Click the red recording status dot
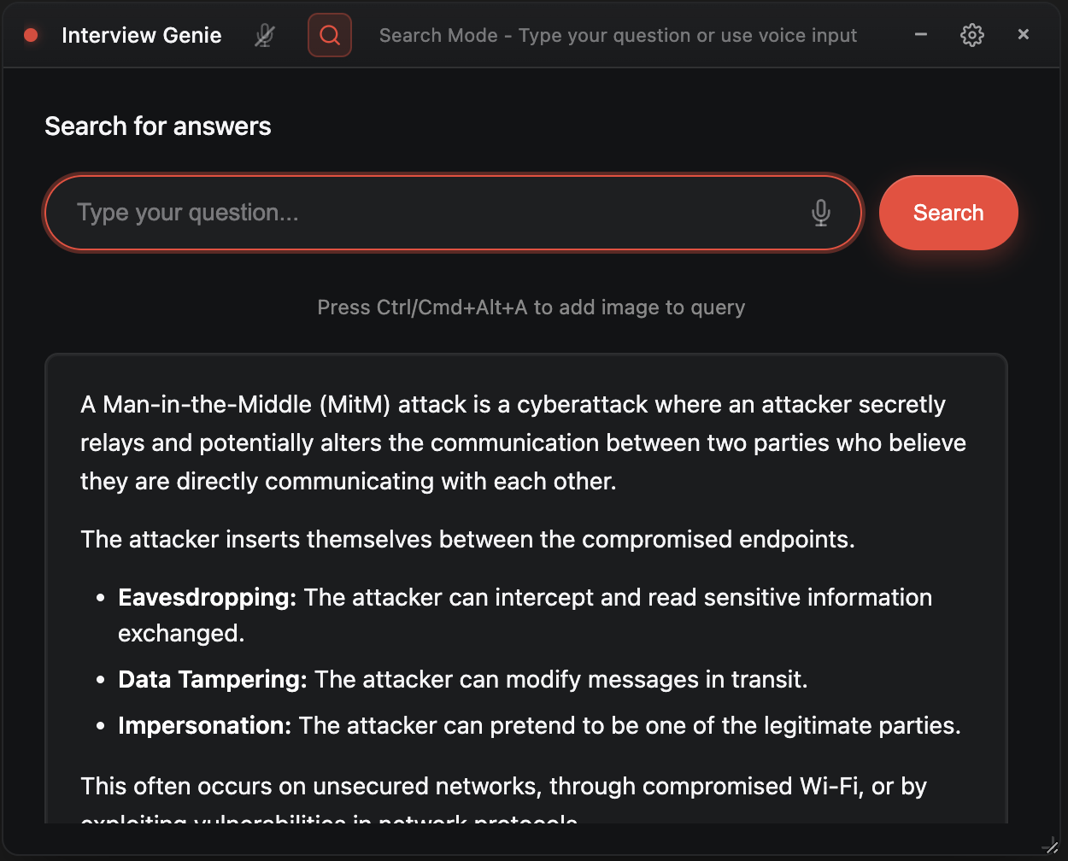The image size is (1068, 861). pyautogui.click(x=31, y=35)
